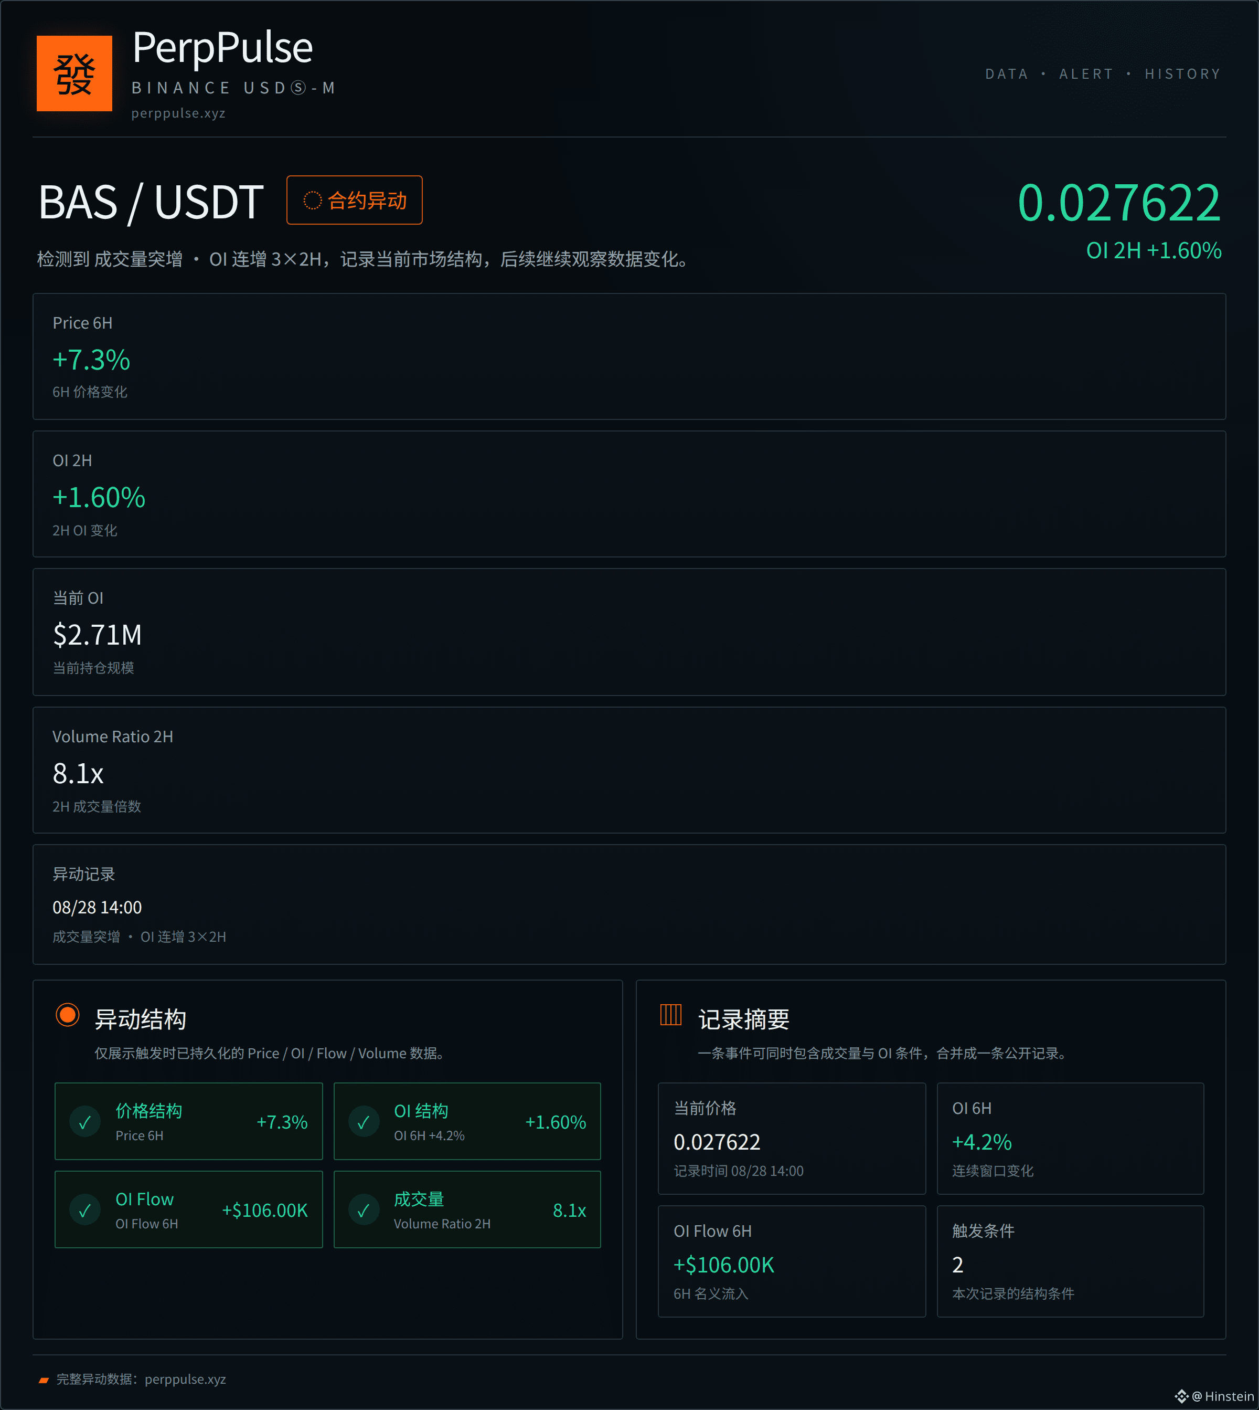Click the 合约异动 badge button
This screenshot has width=1259, height=1410.
[x=354, y=200]
